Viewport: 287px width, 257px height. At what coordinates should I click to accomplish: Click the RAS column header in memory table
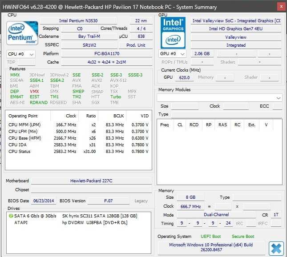pyautogui.click(x=222, y=125)
